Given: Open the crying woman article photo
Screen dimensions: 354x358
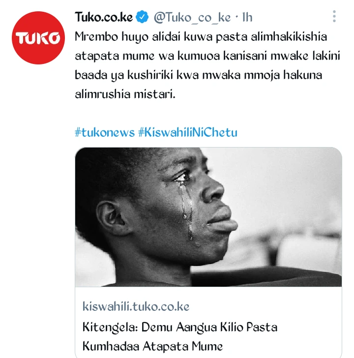Looking at the screenshot, I should click(208, 217).
